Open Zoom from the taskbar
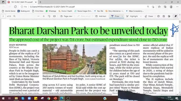 click(x=29, y=98)
